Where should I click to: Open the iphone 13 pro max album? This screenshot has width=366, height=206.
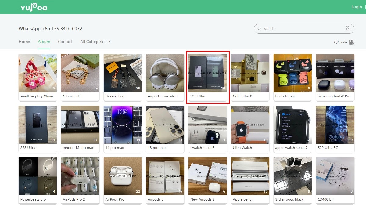coord(80,125)
